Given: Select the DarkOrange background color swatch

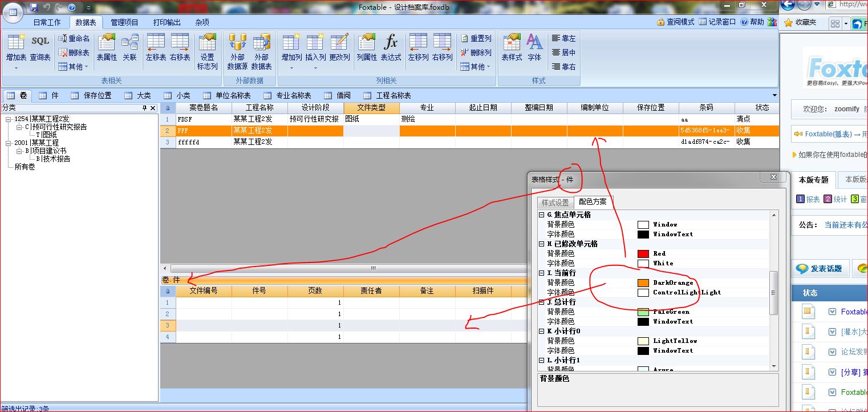Looking at the screenshot, I should [643, 283].
